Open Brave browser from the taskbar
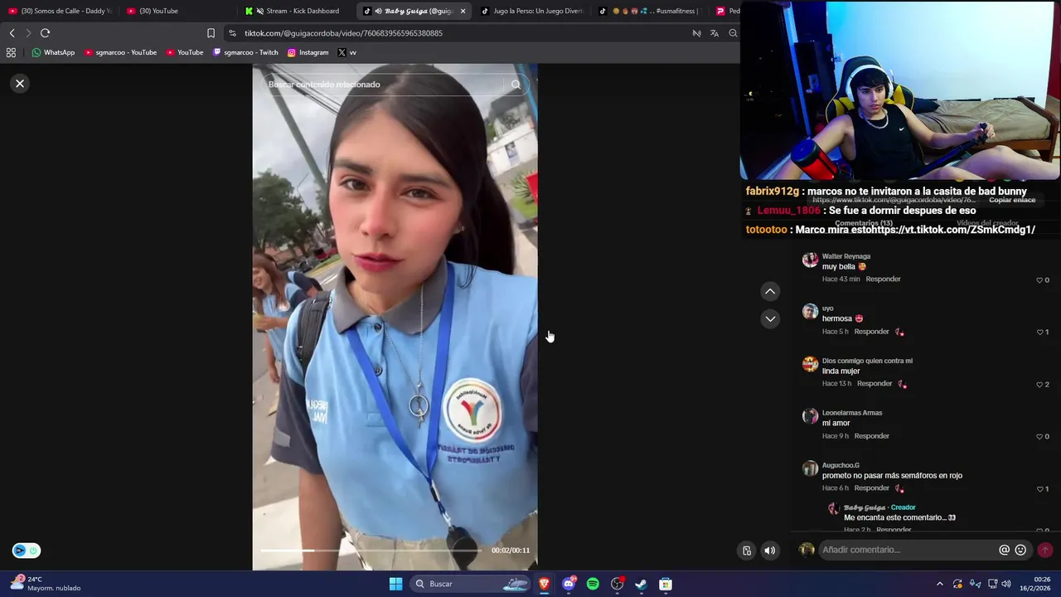The image size is (1061, 597). (544, 584)
